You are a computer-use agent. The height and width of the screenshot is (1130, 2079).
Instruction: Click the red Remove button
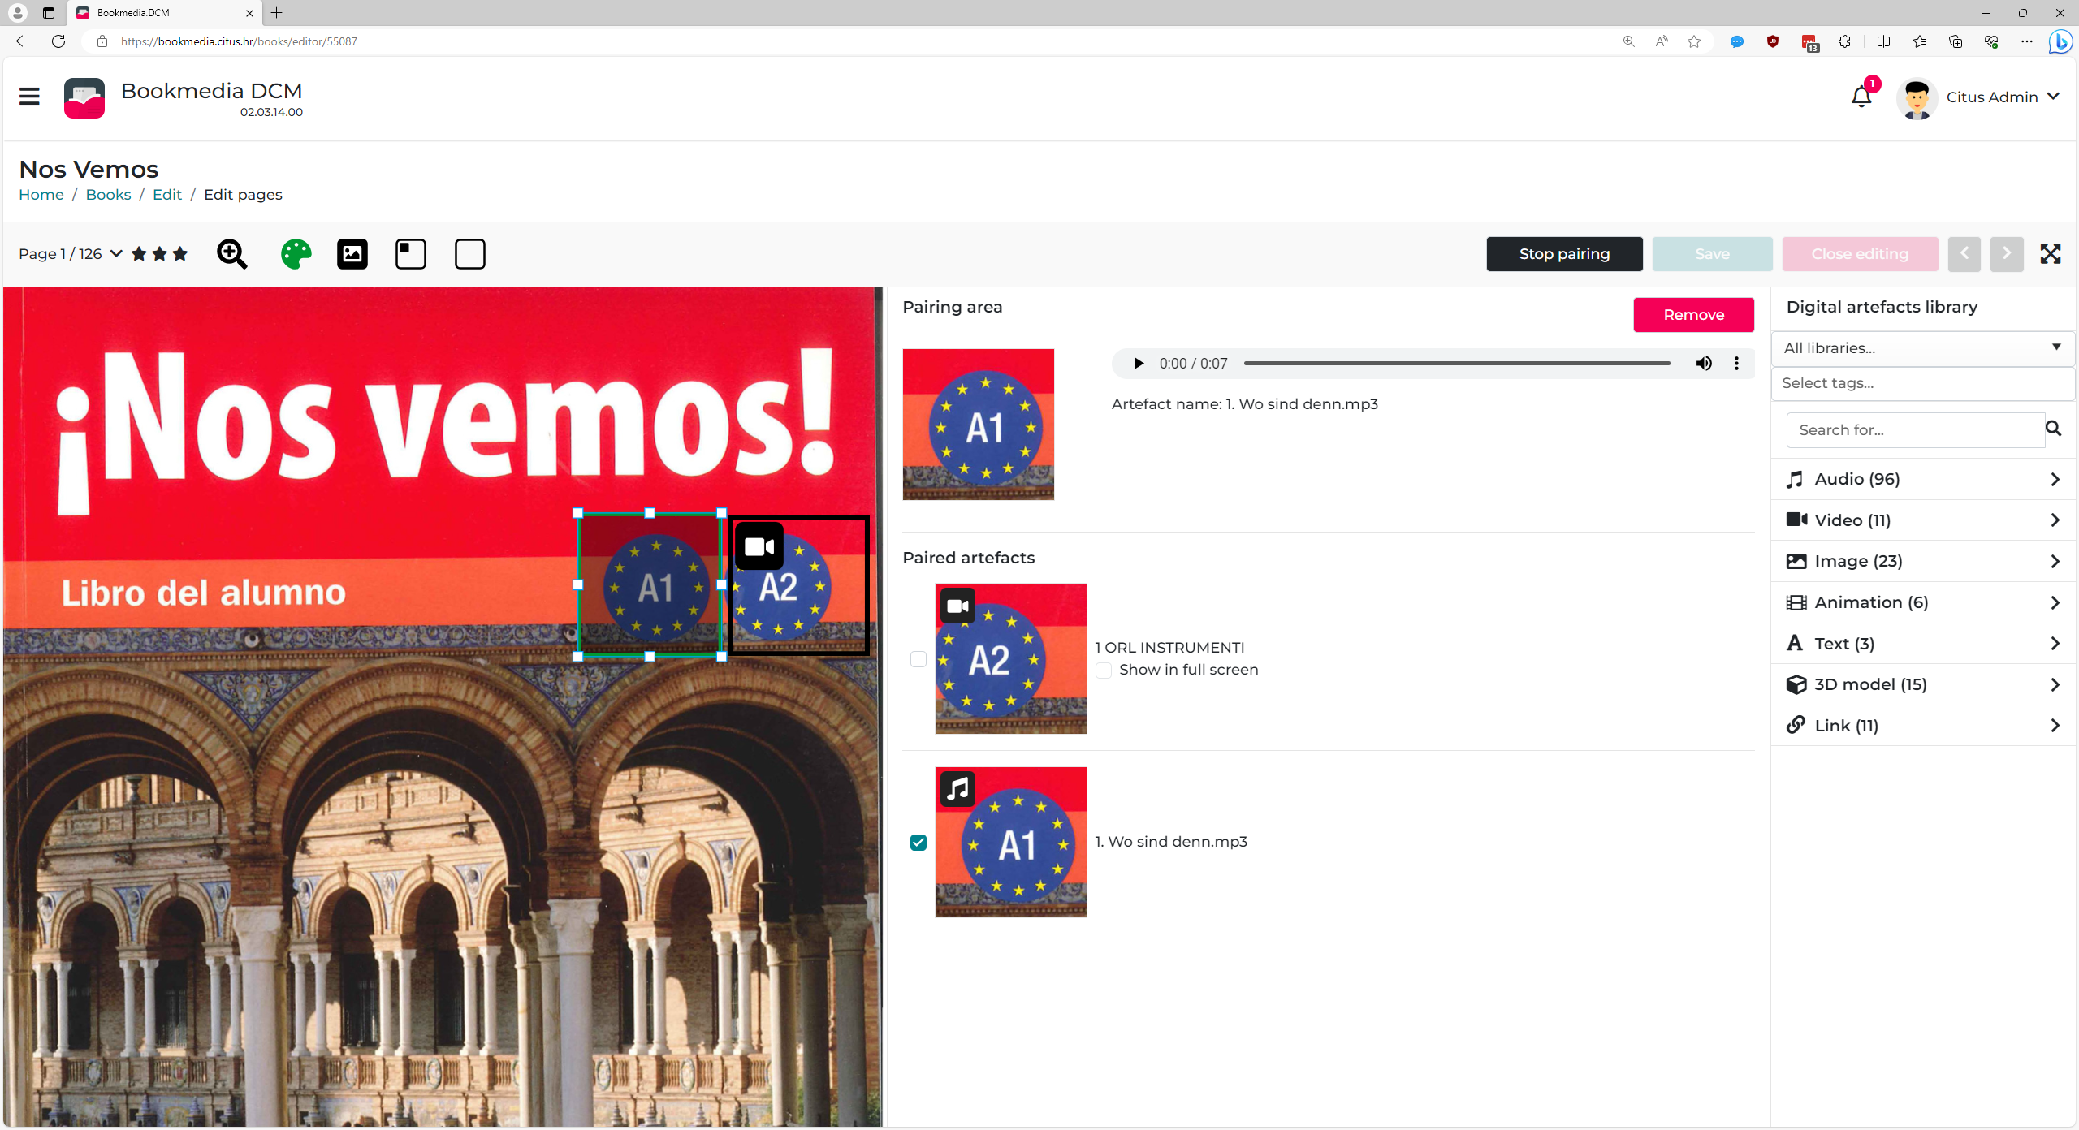click(1692, 315)
